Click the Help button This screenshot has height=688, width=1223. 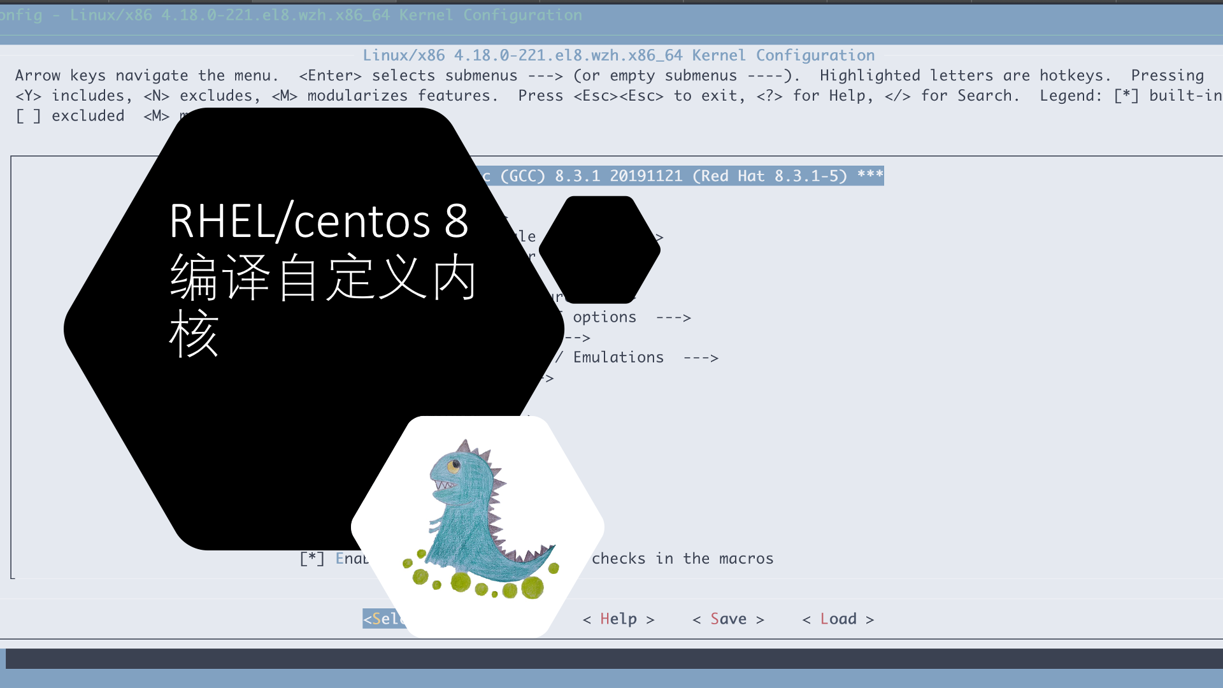tap(618, 619)
